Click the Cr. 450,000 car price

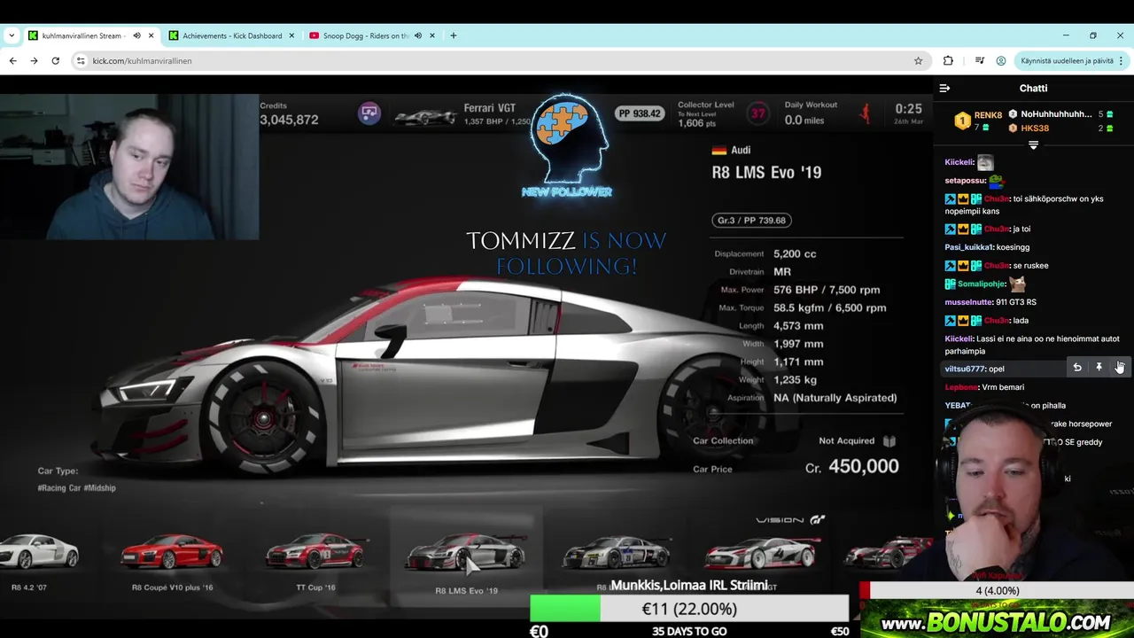point(851,466)
